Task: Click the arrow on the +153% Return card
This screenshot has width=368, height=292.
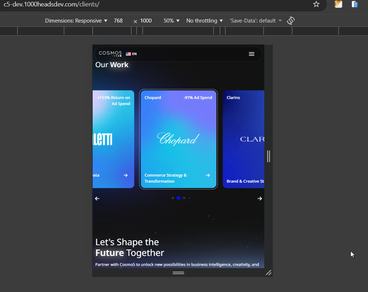Action: (126, 175)
